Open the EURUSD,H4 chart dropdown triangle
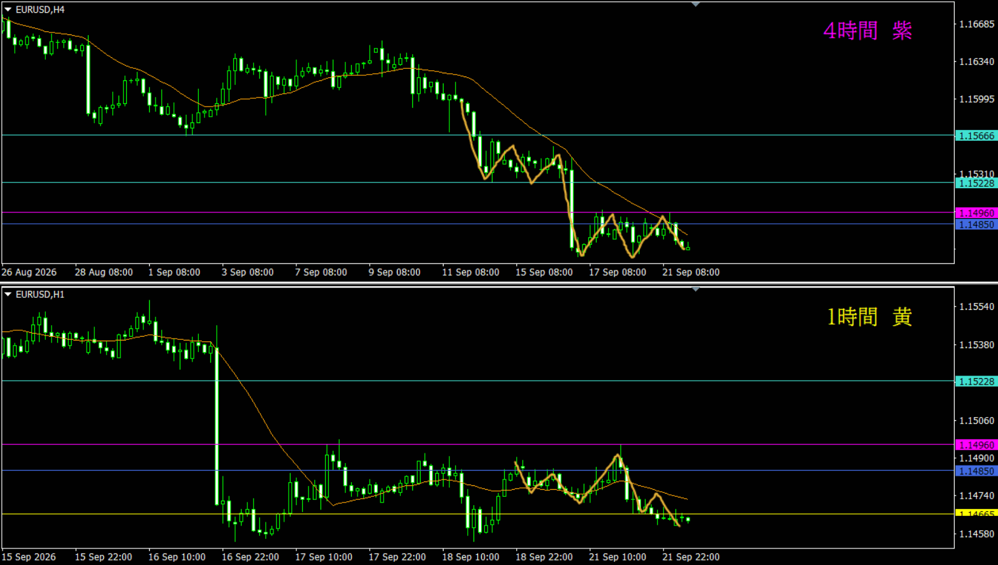Image resolution: width=998 pixels, height=565 pixels. (8, 10)
